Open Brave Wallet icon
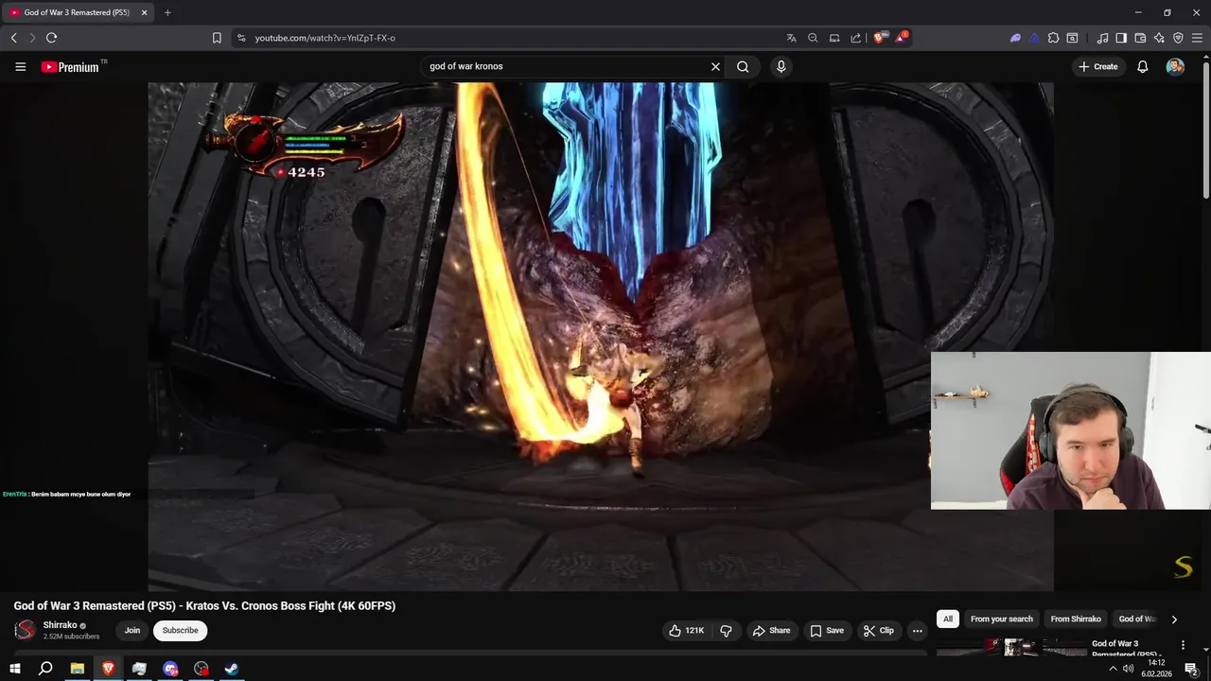This screenshot has width=1211, height=681. 1140,38
